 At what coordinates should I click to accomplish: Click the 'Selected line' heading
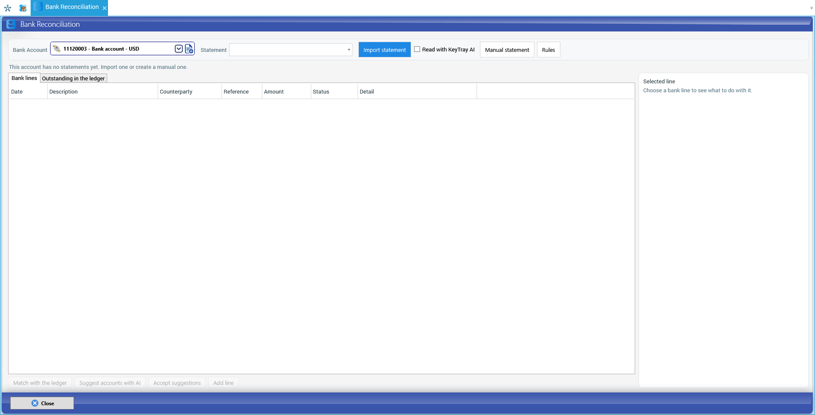pyautogui.click(x=659, y=81)
